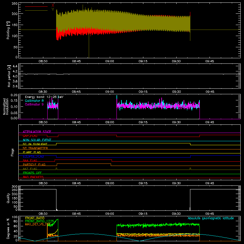Click the '0.05' tick on modulation axis
This screenshot has width=244, height=244.
click(14, 113)
